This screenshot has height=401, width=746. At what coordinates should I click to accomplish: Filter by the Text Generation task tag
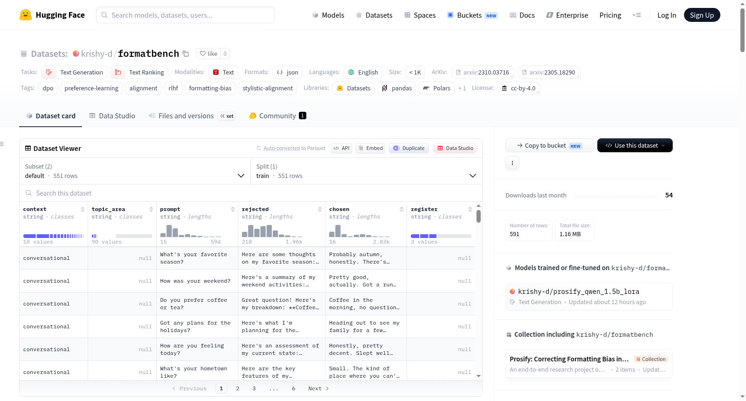click(x=75, y=72)
